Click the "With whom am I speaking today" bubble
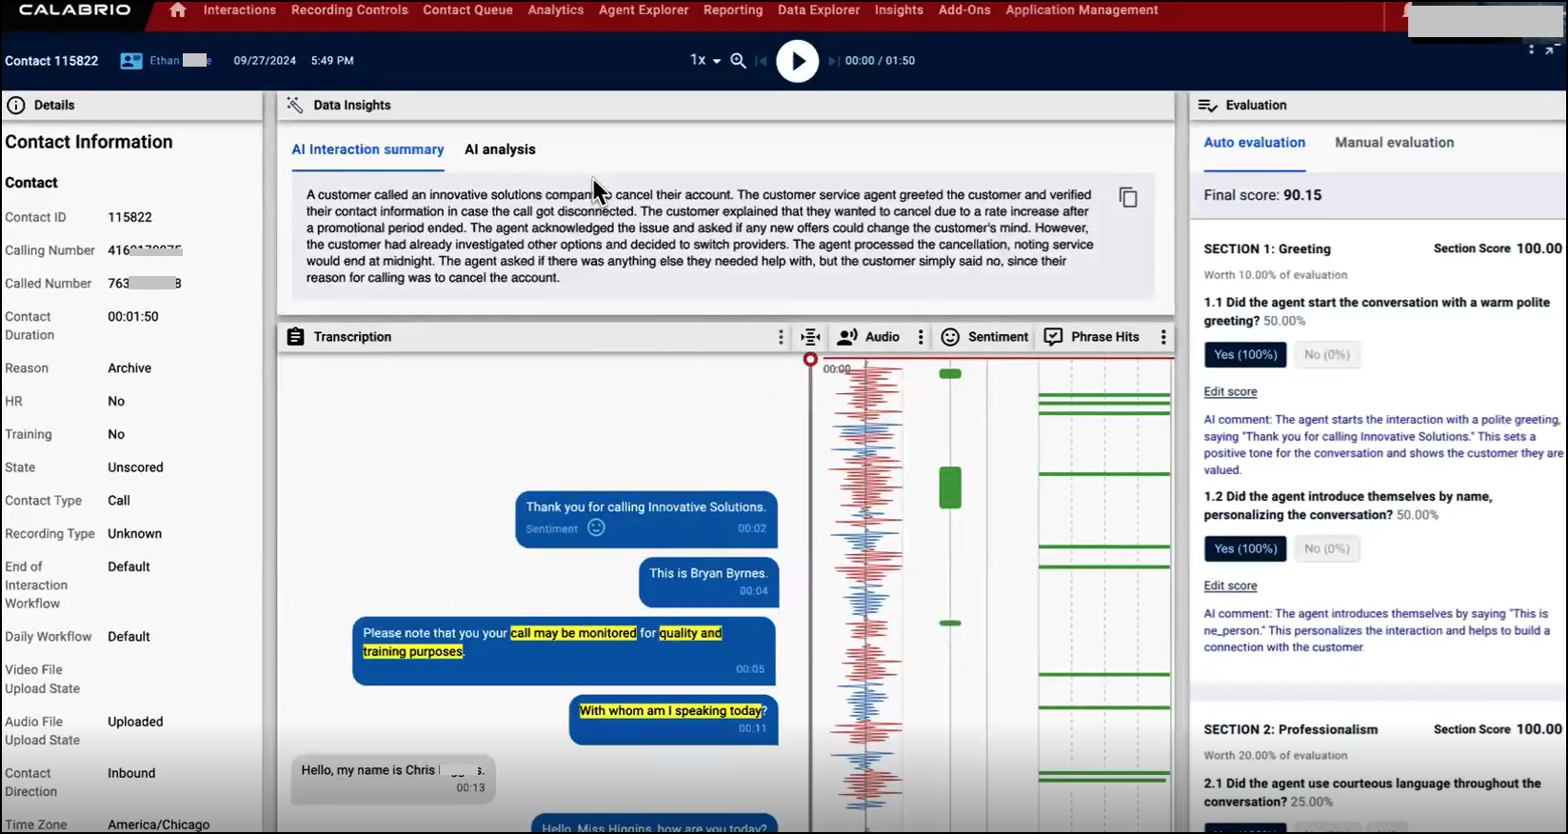 pyautogui.click(x=673, y=720)
